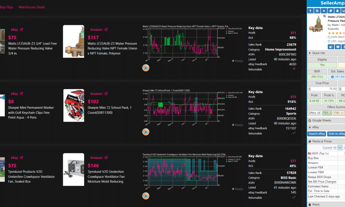Screen dimensions: 345x207
Task: Open the eBay Flips tab
Action: tap(6, 7)
